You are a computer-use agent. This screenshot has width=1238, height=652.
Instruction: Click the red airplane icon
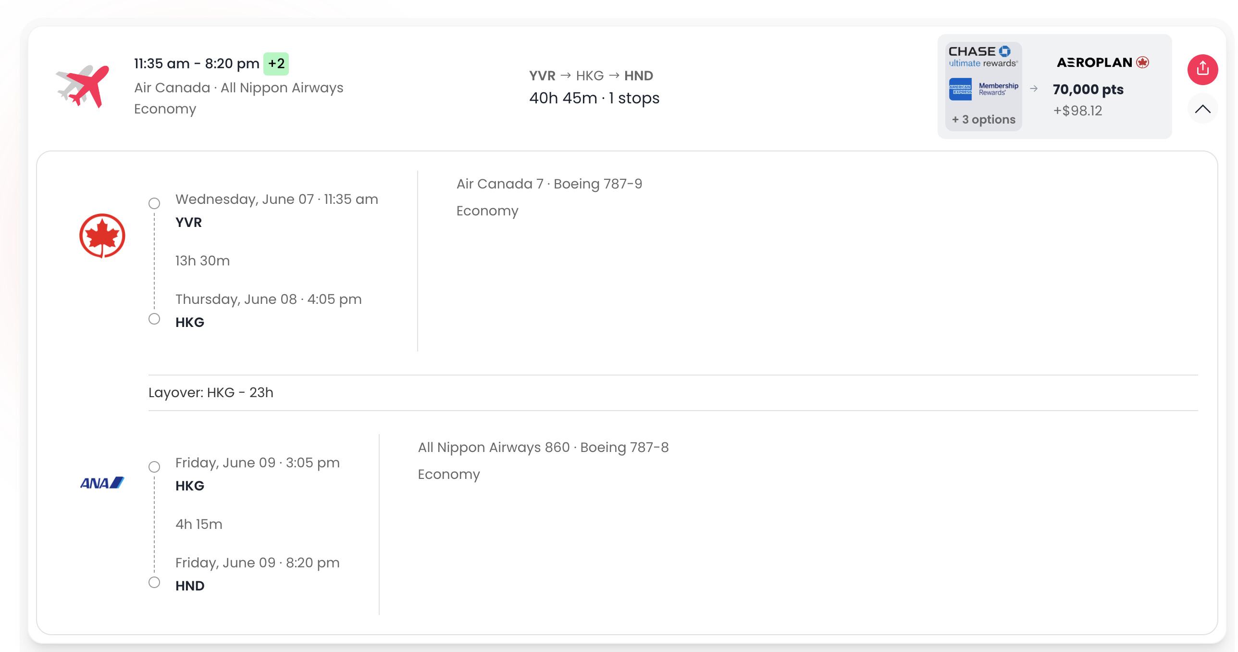coord(83,87)
